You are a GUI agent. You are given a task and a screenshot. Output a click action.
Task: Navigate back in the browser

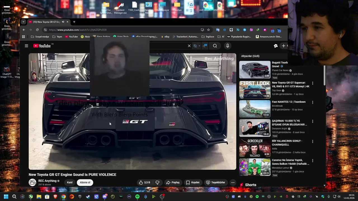[x=24, y=30]
